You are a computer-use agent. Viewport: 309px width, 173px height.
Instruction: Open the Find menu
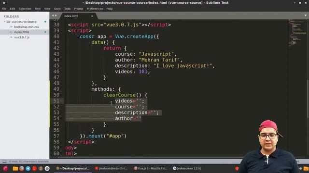point(38,9)
